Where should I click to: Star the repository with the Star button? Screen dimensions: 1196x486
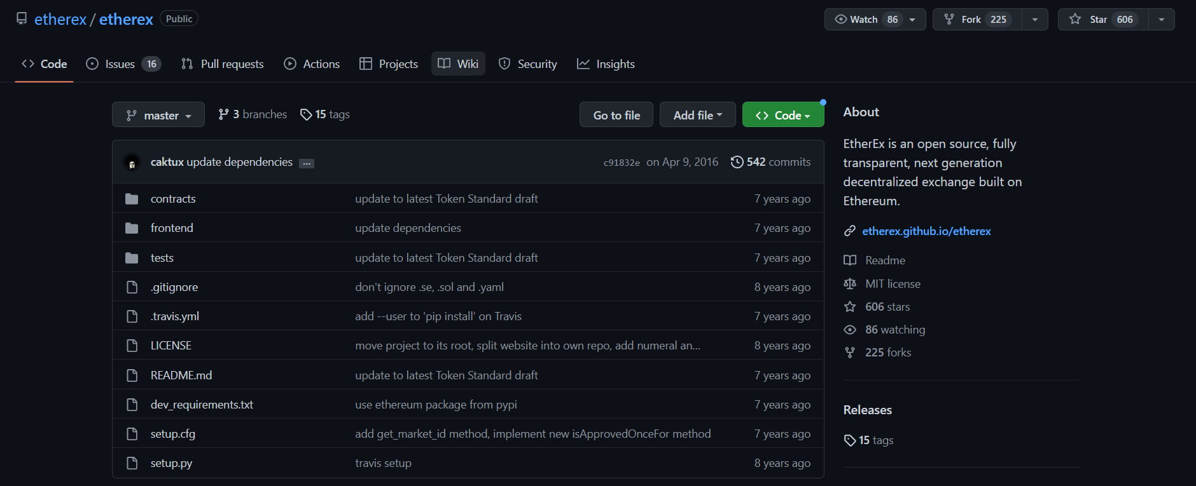tap(1103, 19)
